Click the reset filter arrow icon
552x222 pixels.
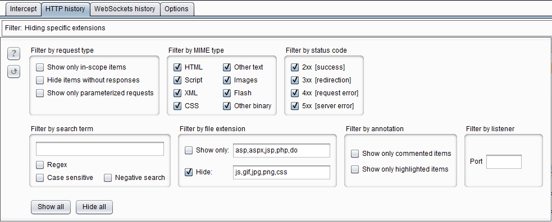pyautogui.click(x=13, y=72)
